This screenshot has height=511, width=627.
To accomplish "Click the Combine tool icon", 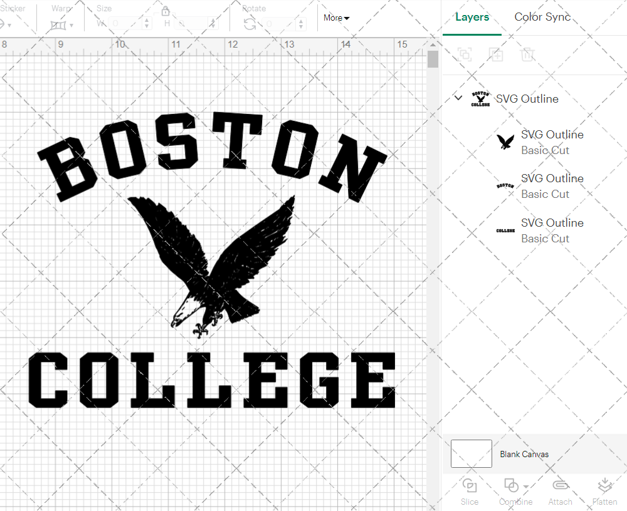I will 511,486.
